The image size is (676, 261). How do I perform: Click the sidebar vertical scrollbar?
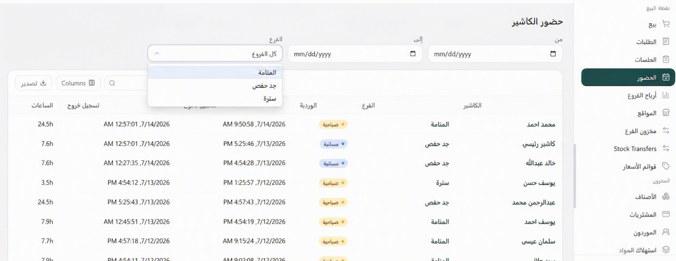(x=575, y=176)
